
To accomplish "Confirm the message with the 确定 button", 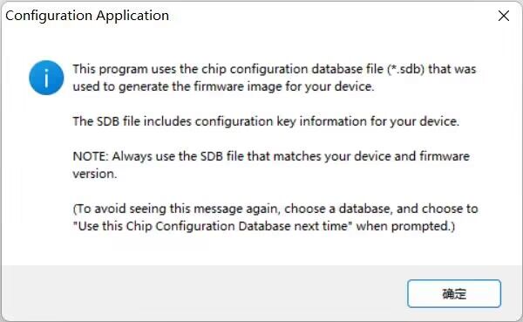I will [454, 293].
